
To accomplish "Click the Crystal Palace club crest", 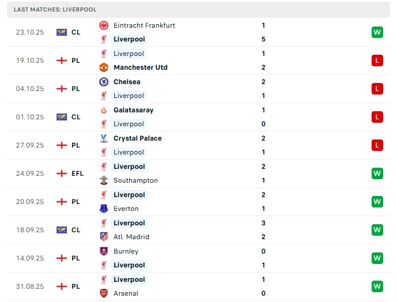I will point(104,138).
